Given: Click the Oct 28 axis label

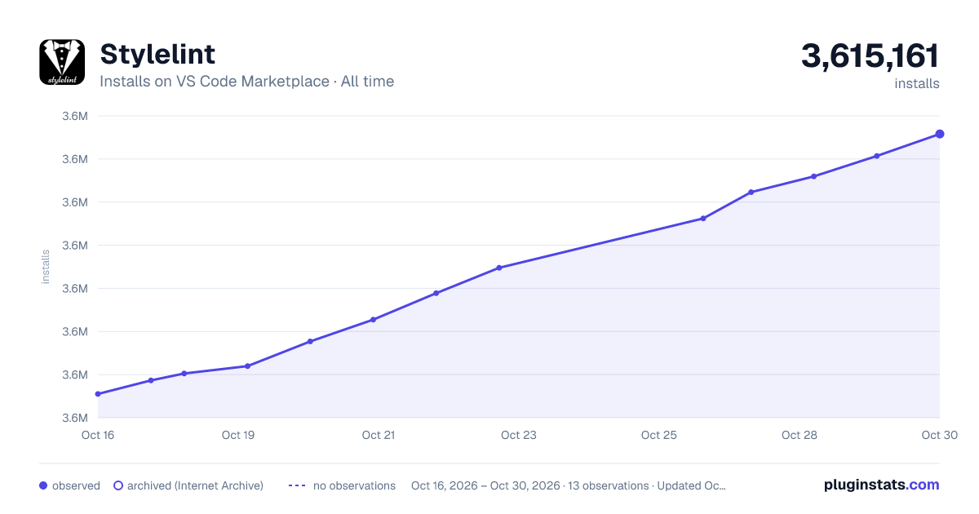Looking at the screenshot, I should (800, 435).
